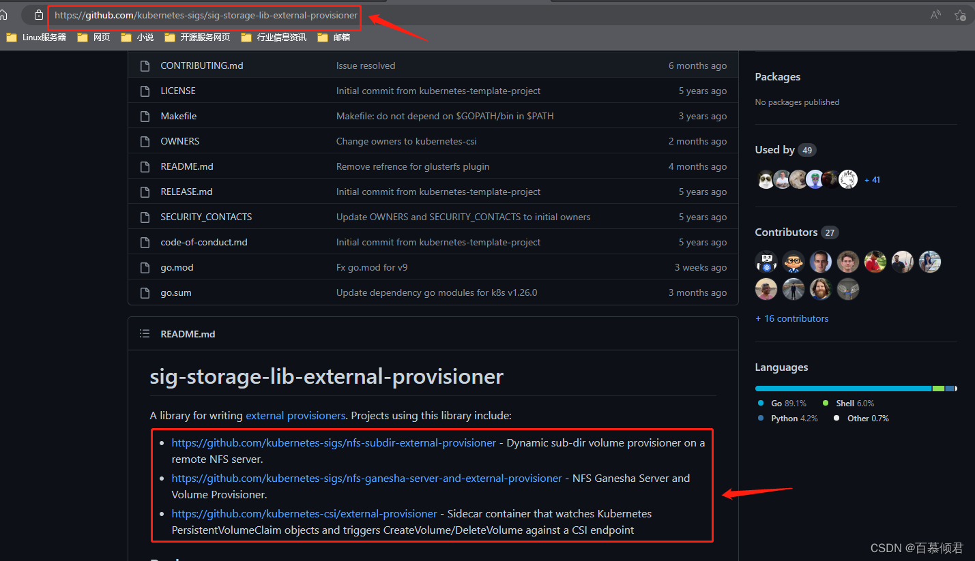Image resolution: width=975 pixels, height=561 pixels.
Task: Open 'Update dependency go modules' commit
Action: [x=437, y=292]
